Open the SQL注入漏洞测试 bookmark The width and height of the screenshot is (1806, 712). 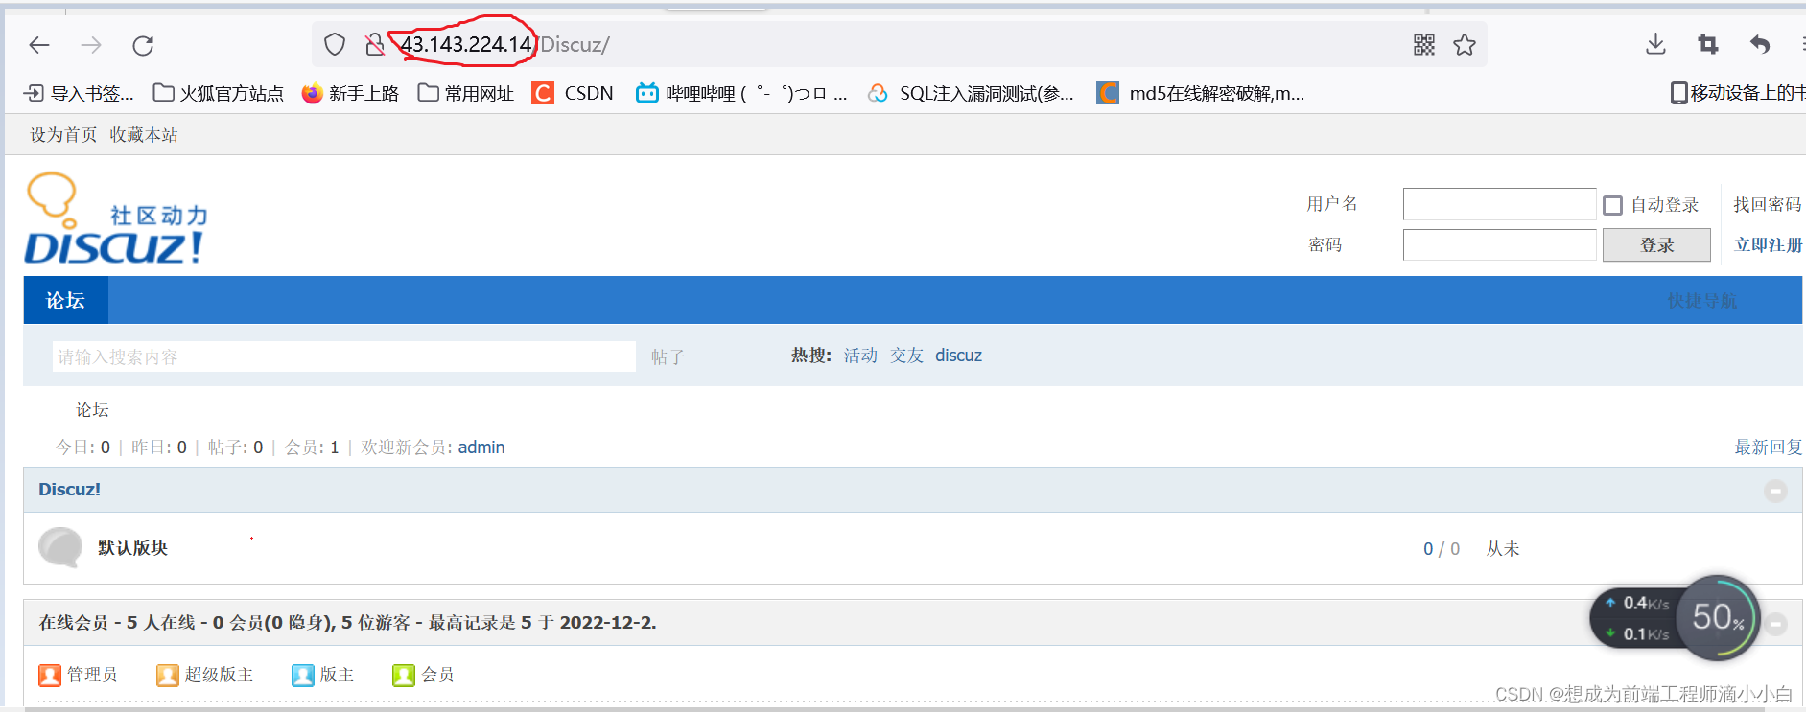pos(971,93)
